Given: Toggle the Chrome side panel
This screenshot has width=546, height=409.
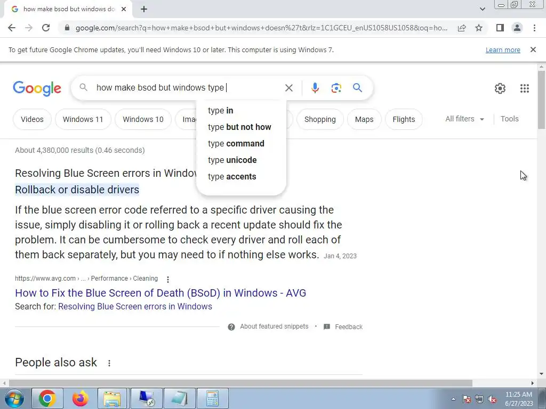Looking at the screenshot, I should 500,28.
